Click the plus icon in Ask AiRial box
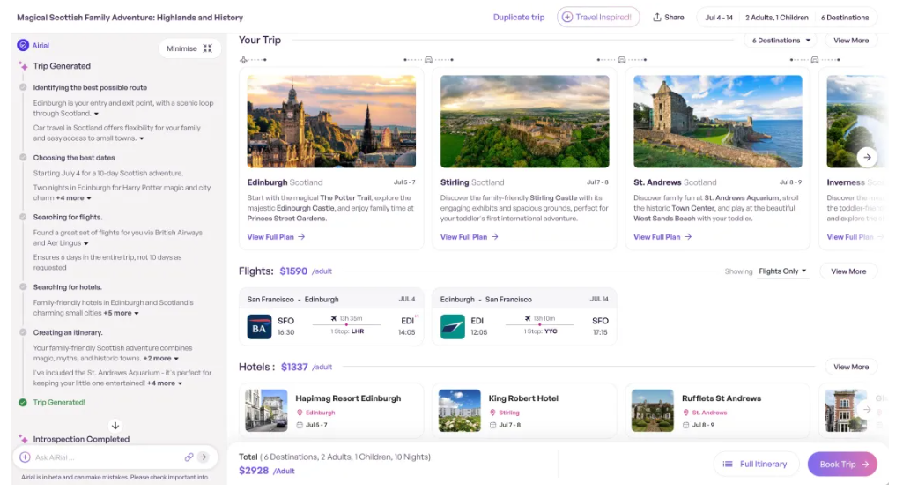 [25, 457]
